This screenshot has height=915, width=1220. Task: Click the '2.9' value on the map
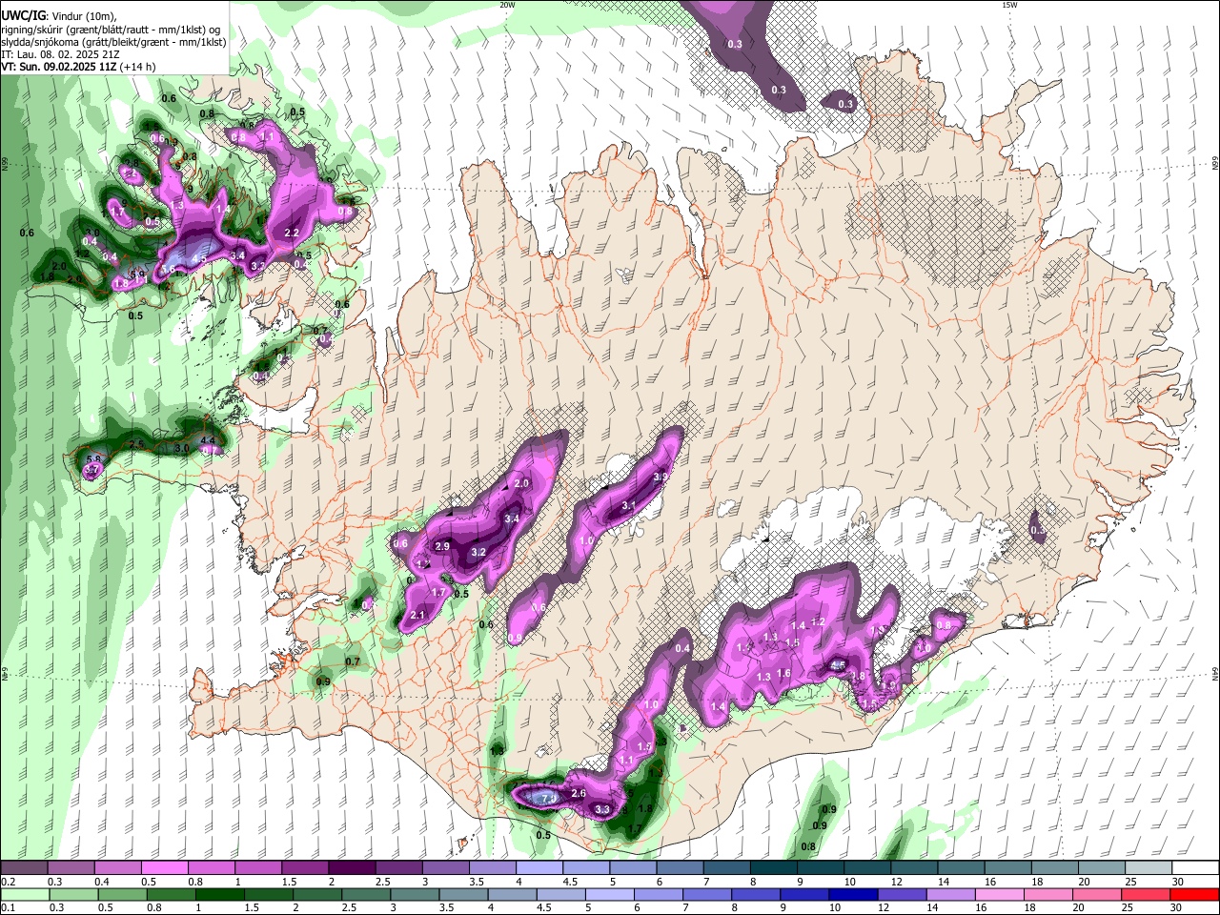[441, 546]
